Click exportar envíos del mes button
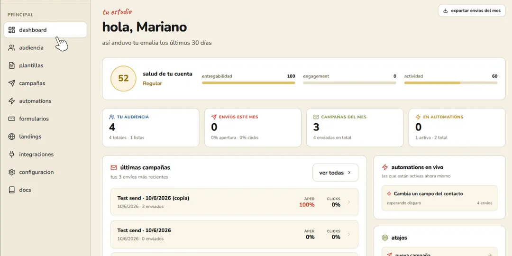The width and height of the screenshot is (512, 256). click(x=472, y=11)
